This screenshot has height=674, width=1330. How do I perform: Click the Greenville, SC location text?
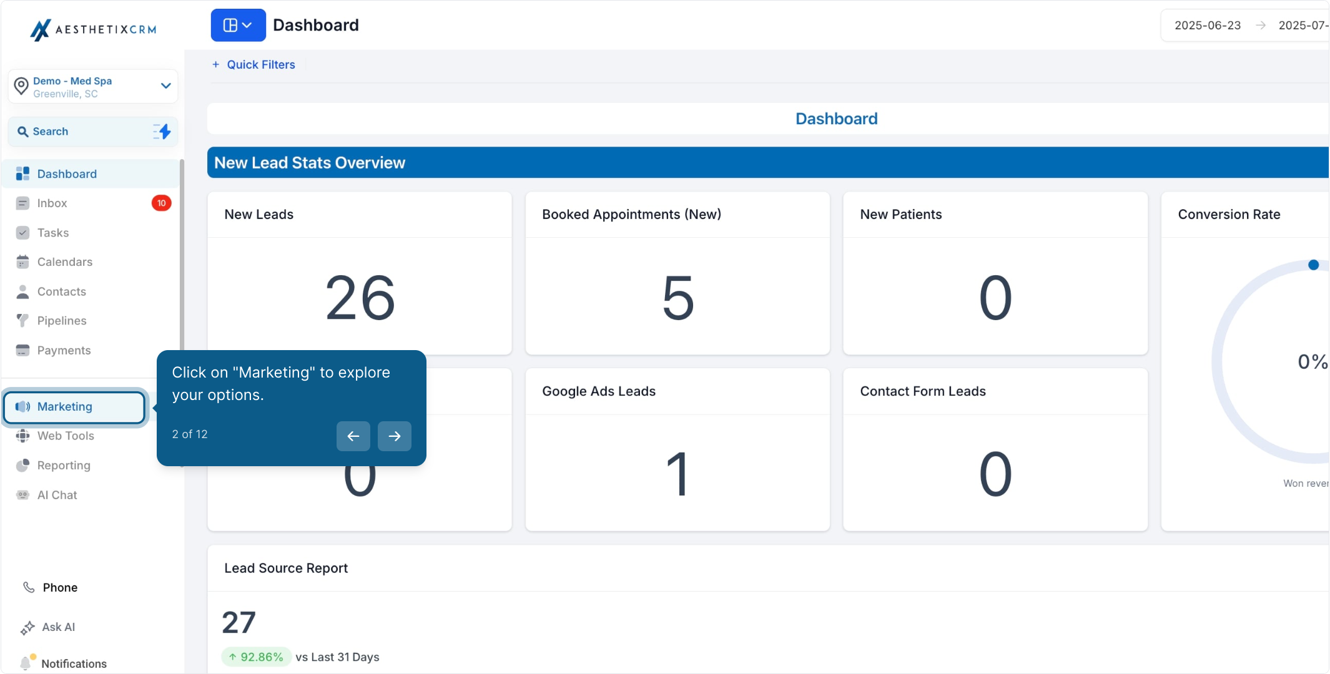66,94
